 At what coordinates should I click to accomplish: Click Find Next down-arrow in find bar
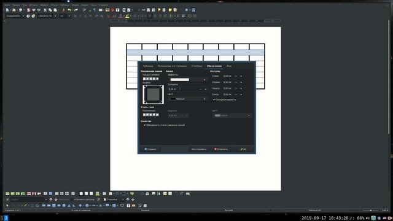(x=56, y=200)
